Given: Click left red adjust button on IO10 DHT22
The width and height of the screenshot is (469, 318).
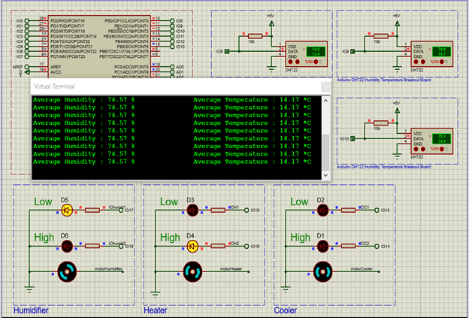Looking at the screenshot, I should [x=416, y=149].
